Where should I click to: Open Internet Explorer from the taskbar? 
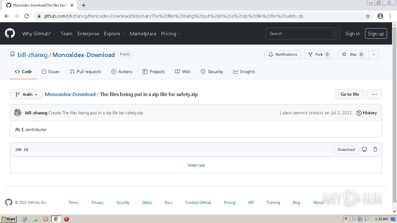(x=25, y=219)
